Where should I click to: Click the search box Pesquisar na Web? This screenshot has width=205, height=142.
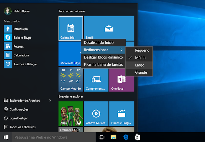[x=54, y=137]
